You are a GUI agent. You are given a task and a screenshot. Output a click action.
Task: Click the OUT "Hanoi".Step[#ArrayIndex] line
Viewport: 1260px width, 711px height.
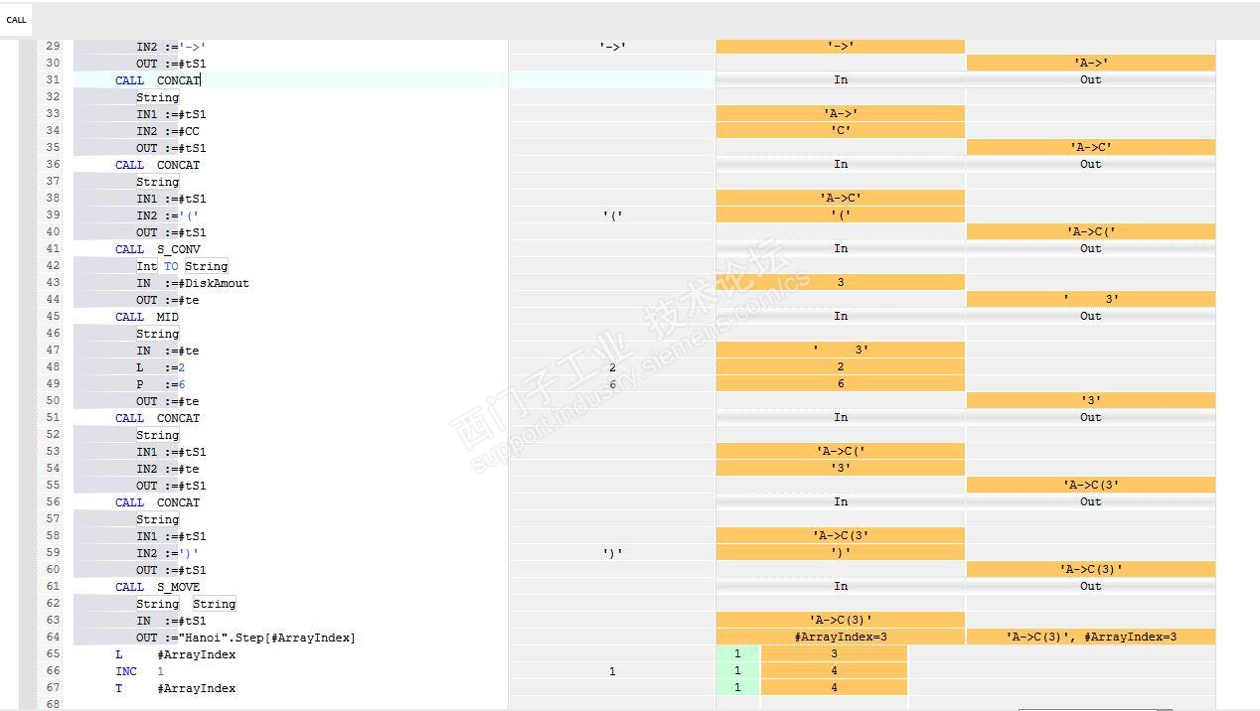(245, 638)
